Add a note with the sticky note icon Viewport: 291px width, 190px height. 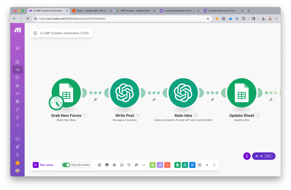122,165
